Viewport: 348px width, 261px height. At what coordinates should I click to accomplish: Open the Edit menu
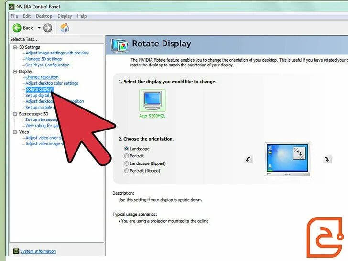click(27, 16)
